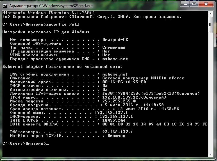Click '192.168.137.1' on DNS-серверы row
This screenshot has width=217, height=161.
click(x=116, y=132)
